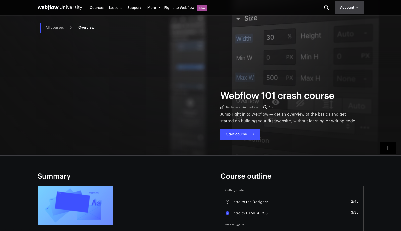Click the Summary illustration thumbnail
The image size is (401, 231).
[x=75, y=205]
